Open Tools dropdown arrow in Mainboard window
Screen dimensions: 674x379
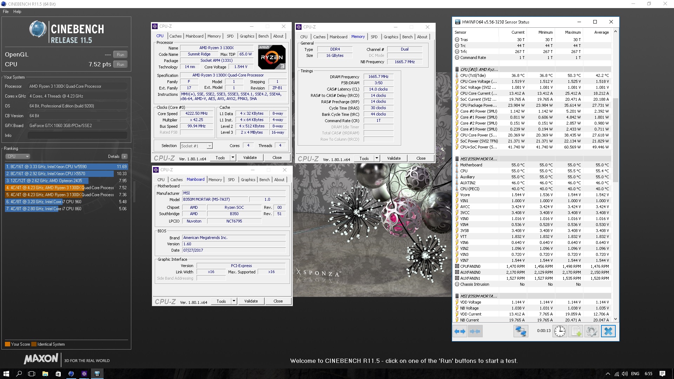[x=234, y=301]
